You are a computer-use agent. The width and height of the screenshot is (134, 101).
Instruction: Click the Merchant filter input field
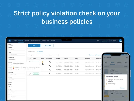17,50
